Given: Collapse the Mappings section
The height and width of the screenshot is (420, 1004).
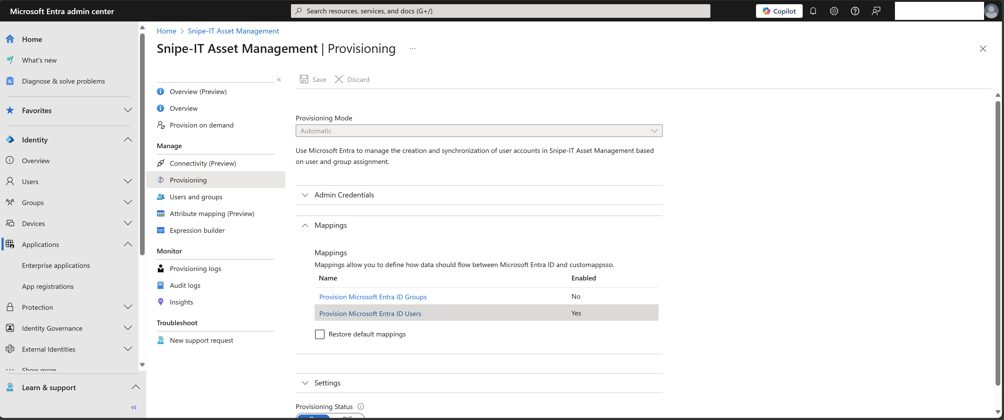Looking at the screenshot, I should pyautogui.click(x=479, y=225).
